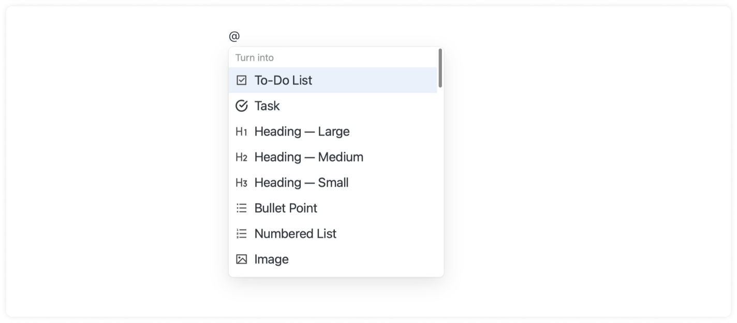
Task: Click the checkbox icon beside To-Do List
Action: 241,80
